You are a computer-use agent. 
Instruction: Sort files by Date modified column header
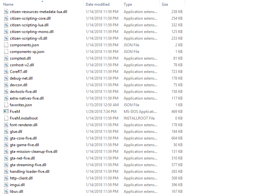click(97, 4)
